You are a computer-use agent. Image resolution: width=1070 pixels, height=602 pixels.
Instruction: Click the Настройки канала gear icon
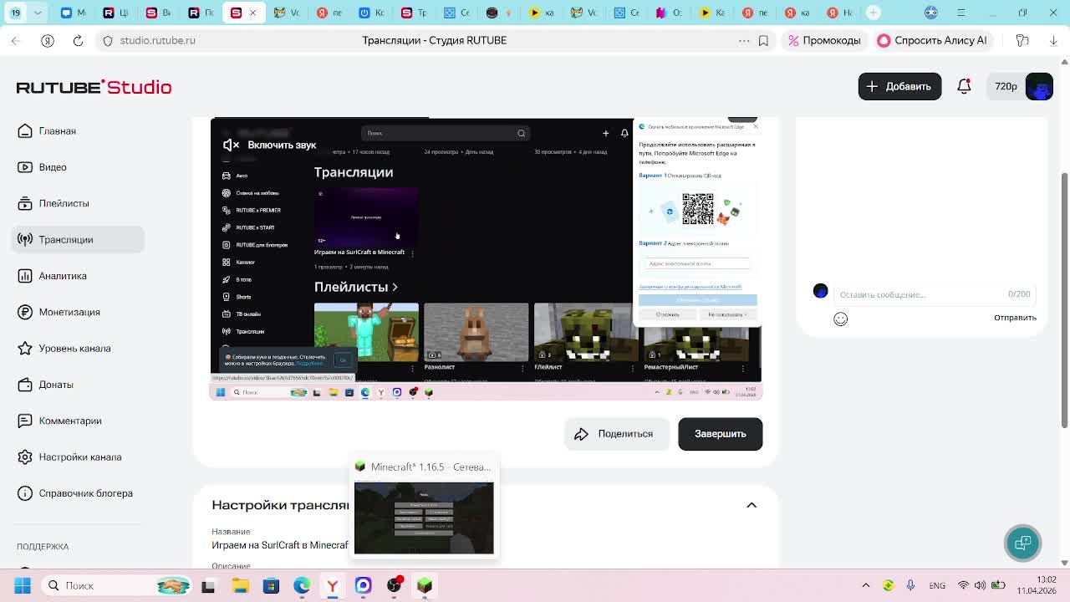click(x=25, y=457)
